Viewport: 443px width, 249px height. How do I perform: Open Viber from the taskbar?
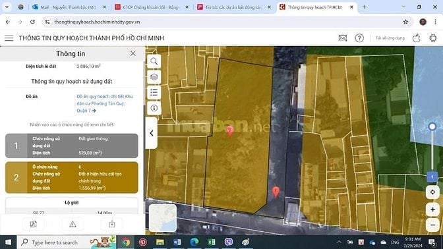point(228,242)
